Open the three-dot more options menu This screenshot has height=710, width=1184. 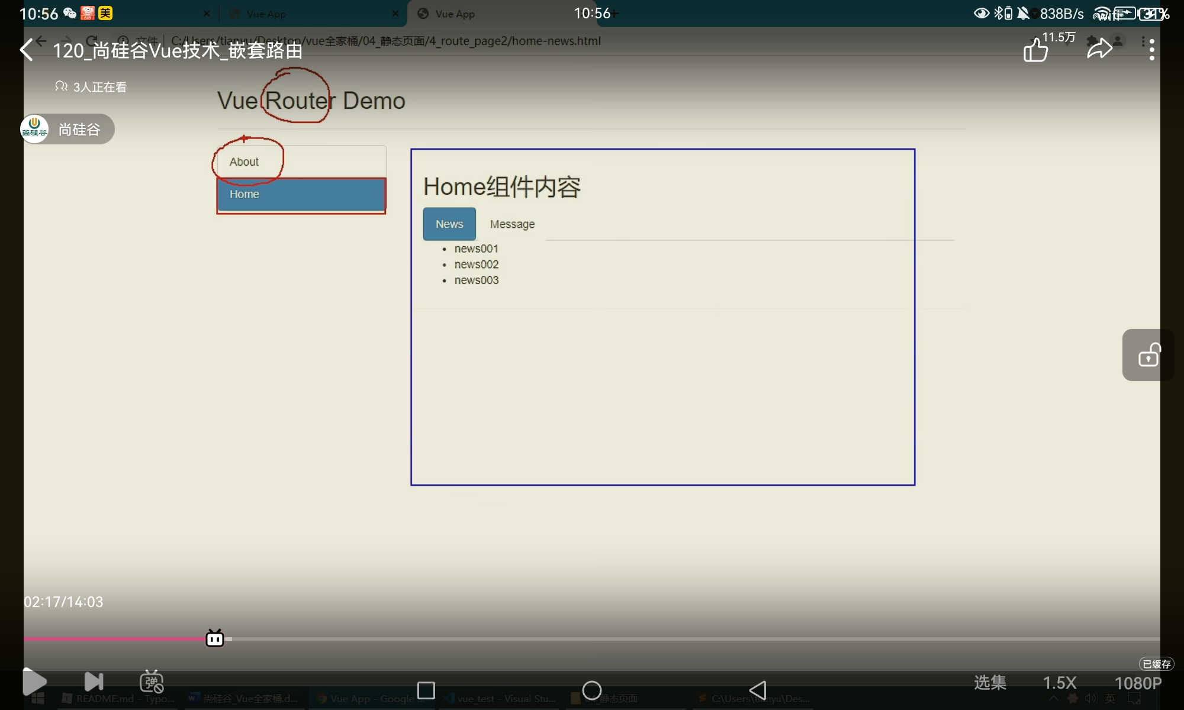click(x=1151, y=50)
